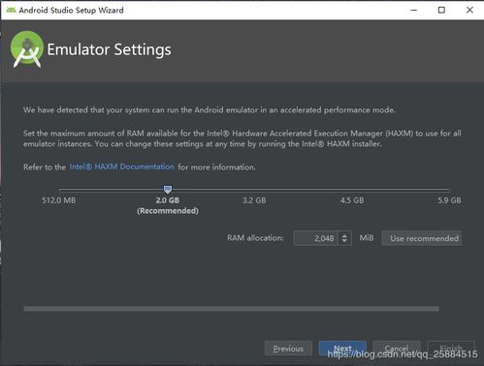Decrease RAM allocation with down arrow
484x366 pixels.
(344, 242)
